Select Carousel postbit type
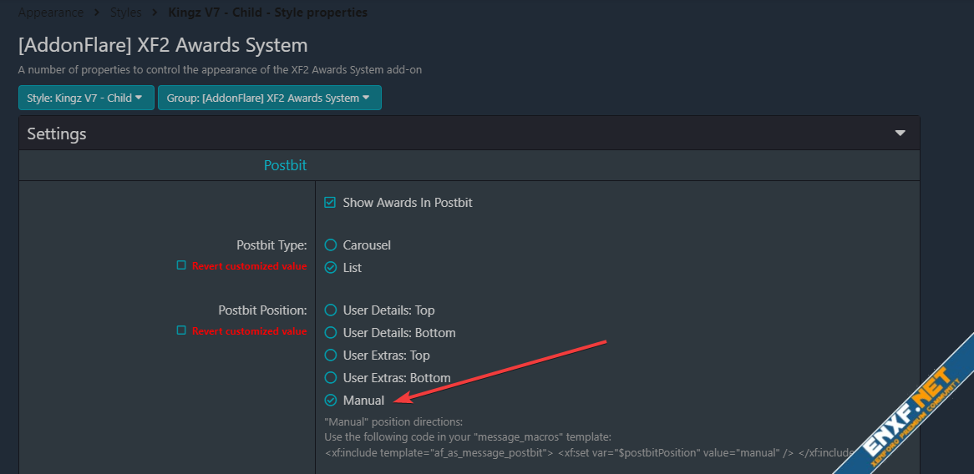974x474 pixels. 331,245
